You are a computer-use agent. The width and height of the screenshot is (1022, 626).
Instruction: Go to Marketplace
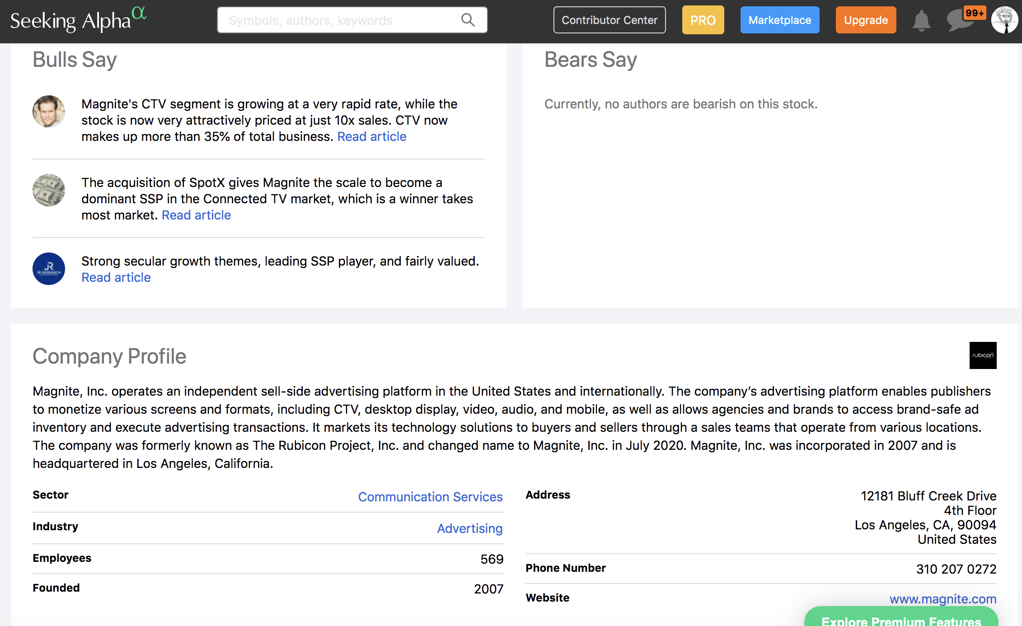click(x=779, y=20)
